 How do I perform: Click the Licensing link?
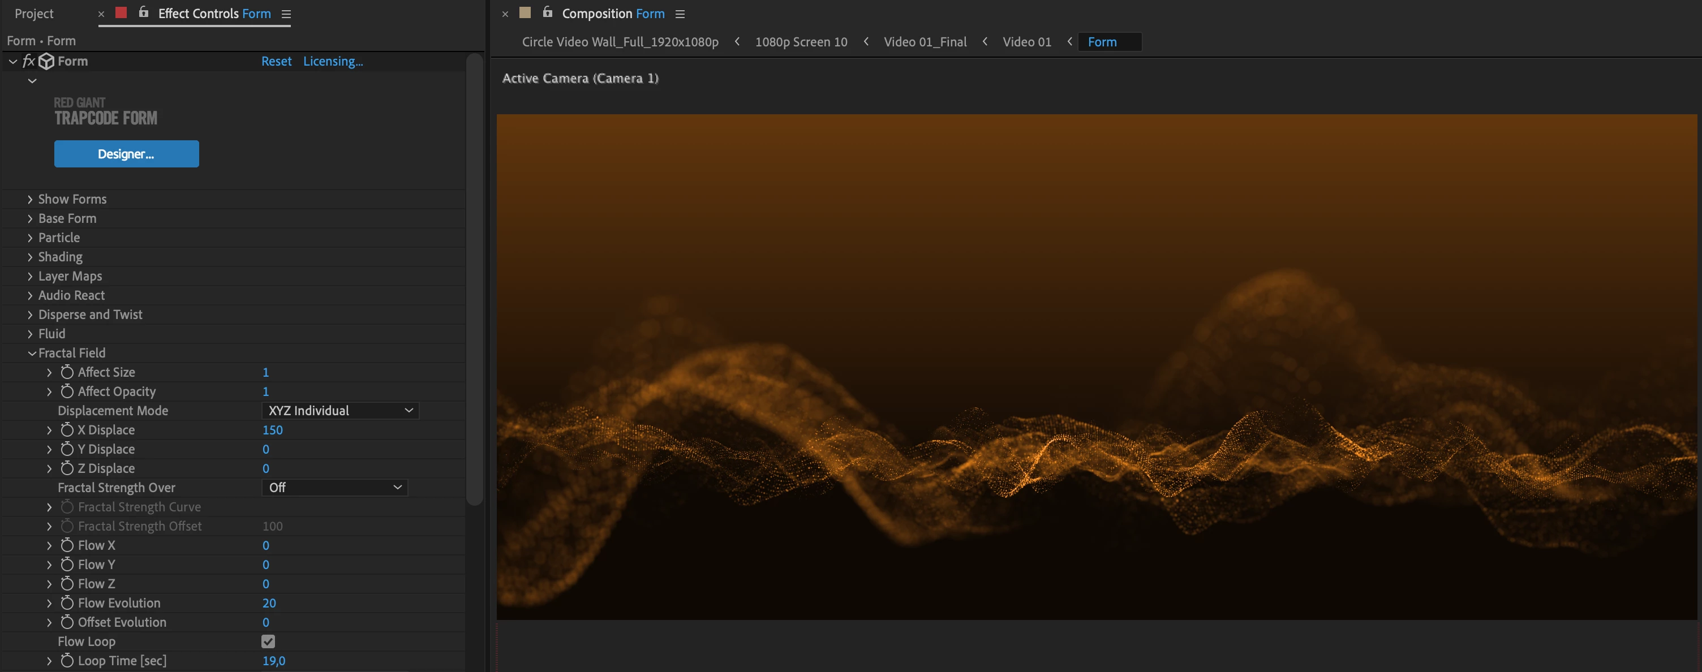pos(333,62)
